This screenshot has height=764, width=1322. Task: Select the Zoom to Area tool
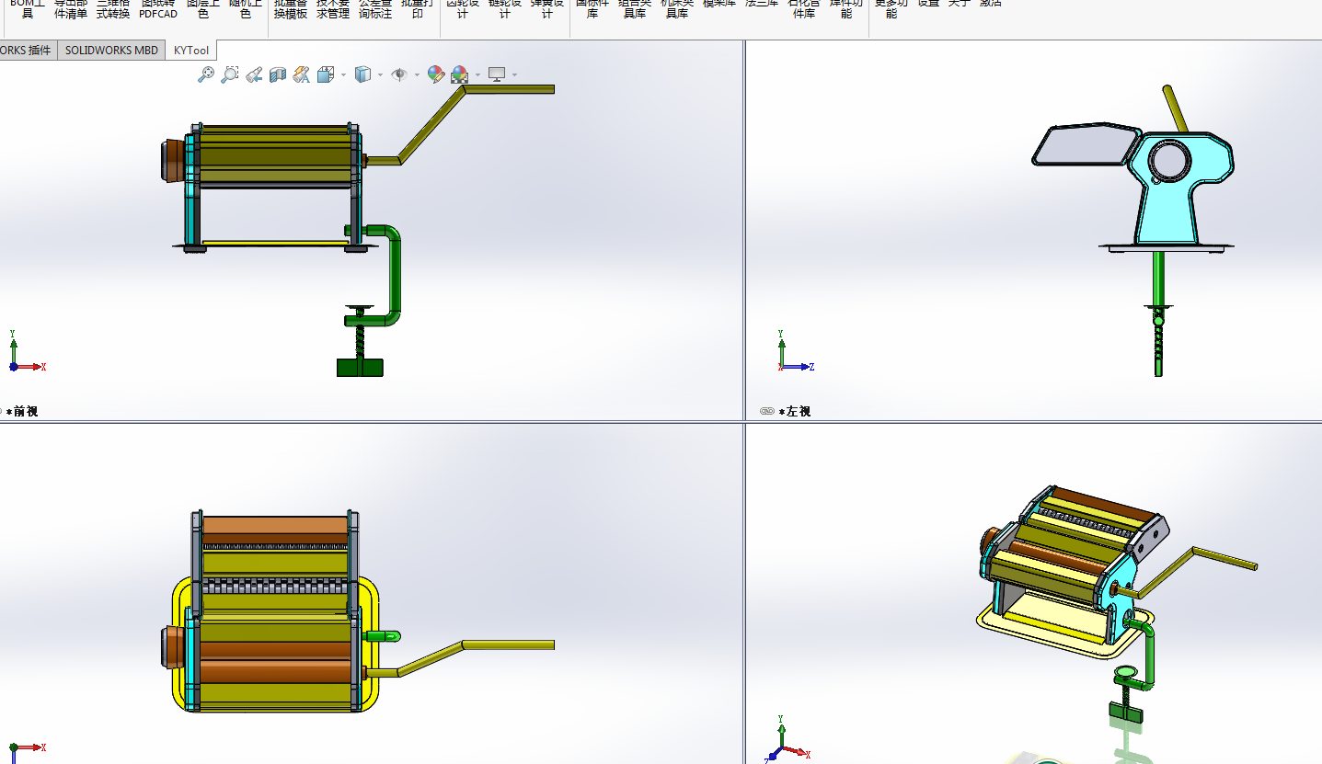click(x=230, y=74)
